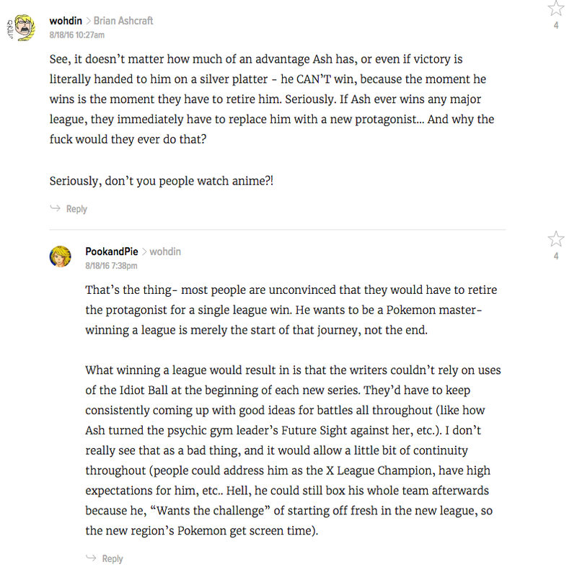This screenshot has width=577, height=572.
Task: Click chevron between PookandPie and wohdin
Action: click(144, 252)
